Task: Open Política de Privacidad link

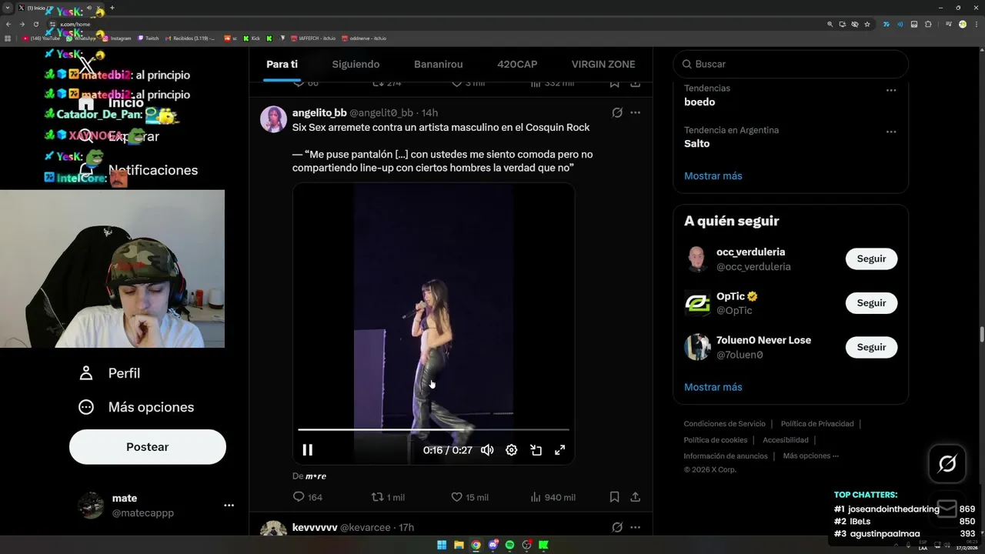Action: click(817, 424)
